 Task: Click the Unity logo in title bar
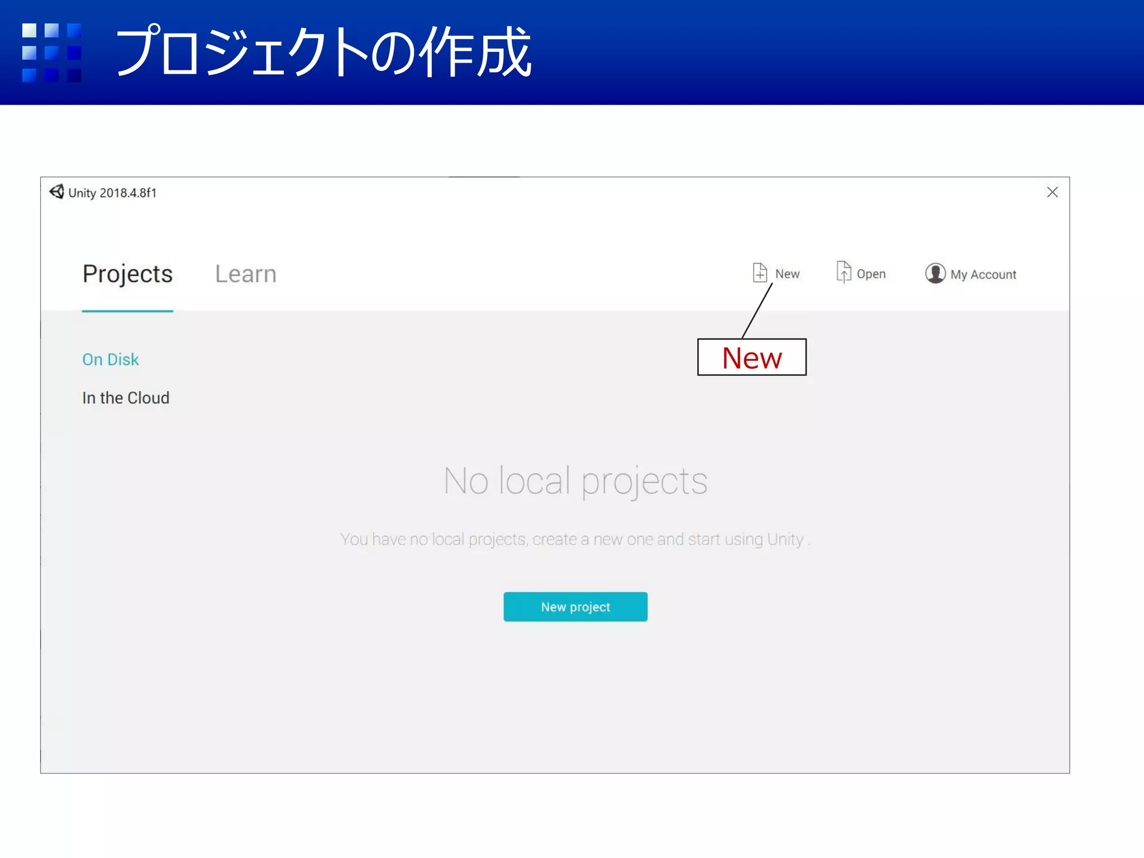pos(57,192)
